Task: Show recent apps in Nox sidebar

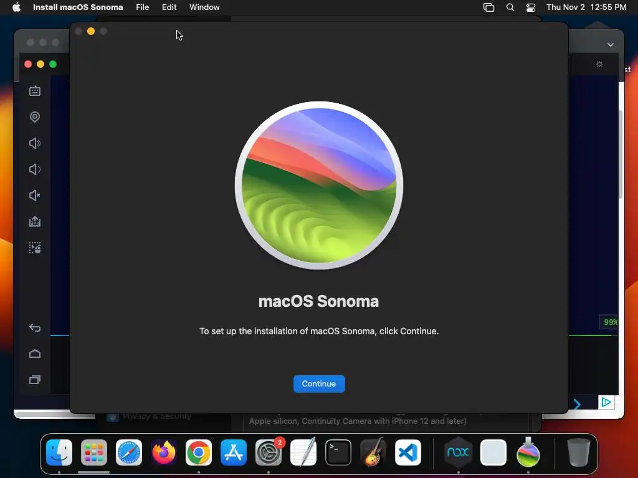Action: pyautogui.click(x=35, y=380)
